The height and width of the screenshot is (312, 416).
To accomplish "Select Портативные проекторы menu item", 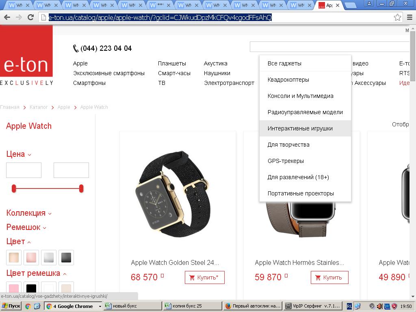I will click(305, 193).
